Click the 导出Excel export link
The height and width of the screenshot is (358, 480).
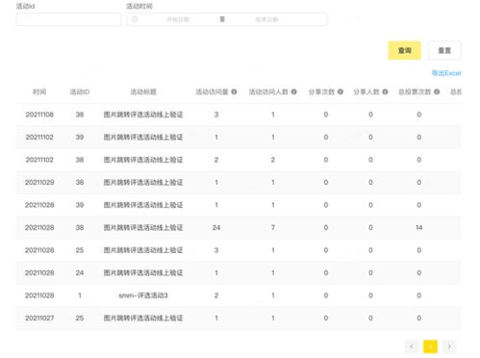pyautogui.click(x=446, y=73)
